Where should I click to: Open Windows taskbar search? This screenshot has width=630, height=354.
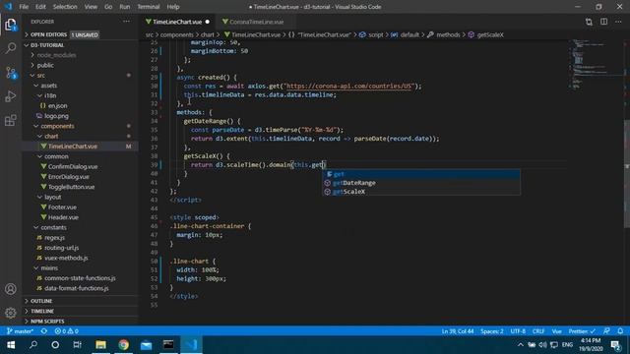[x=33, y=345]
